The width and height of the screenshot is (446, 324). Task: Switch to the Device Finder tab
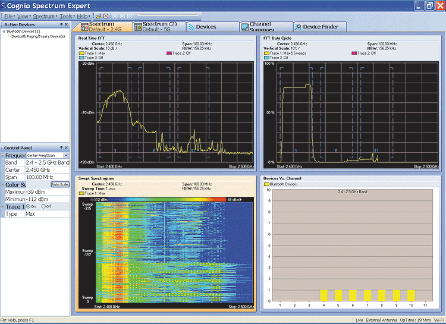pos(320,27)
